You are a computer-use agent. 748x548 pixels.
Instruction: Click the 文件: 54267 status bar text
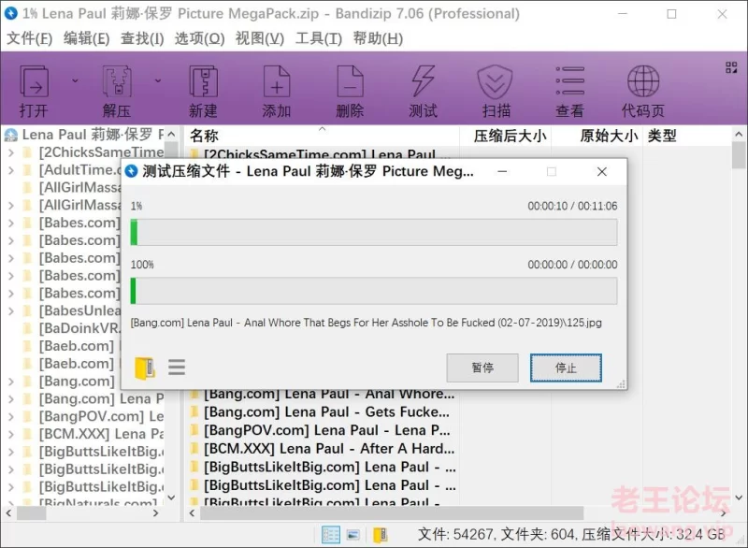[x=455, y=534]
